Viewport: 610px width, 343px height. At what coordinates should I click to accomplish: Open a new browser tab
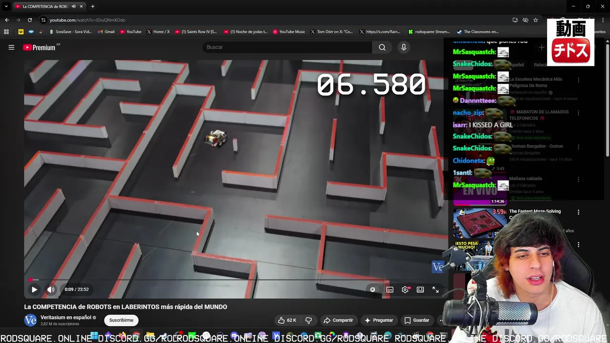(92, 6)
